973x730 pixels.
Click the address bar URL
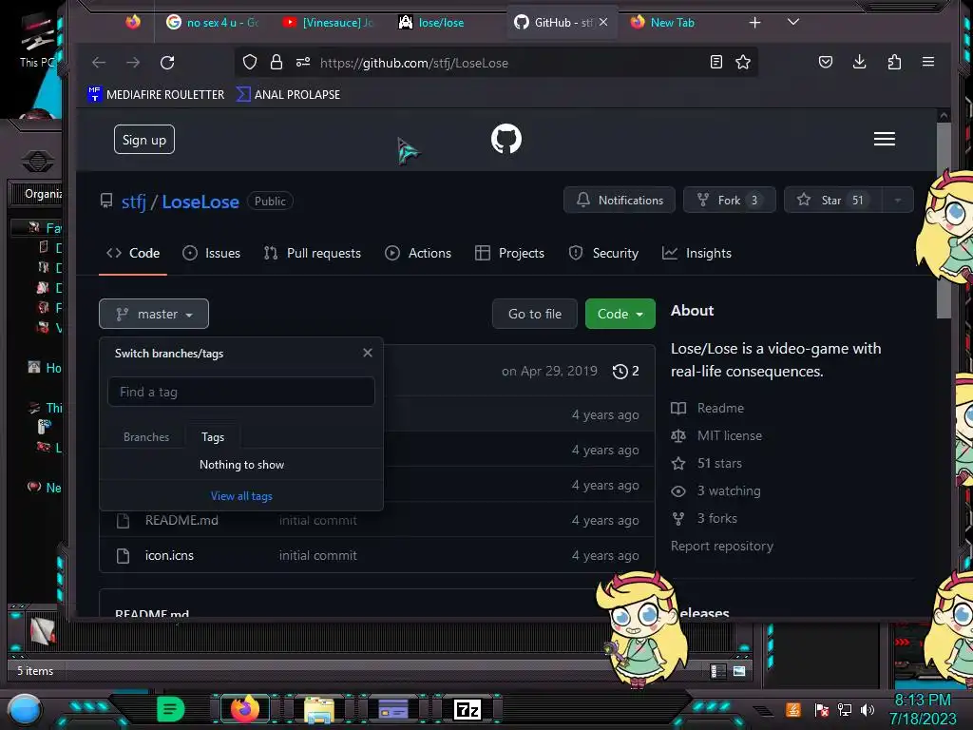[414, 63]
